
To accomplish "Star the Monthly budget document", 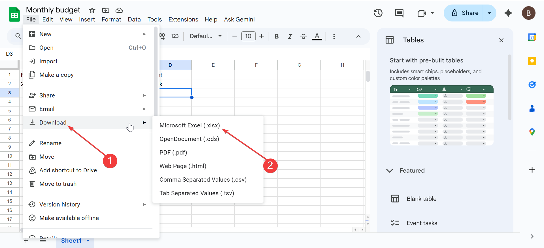I will click(92, 10).
